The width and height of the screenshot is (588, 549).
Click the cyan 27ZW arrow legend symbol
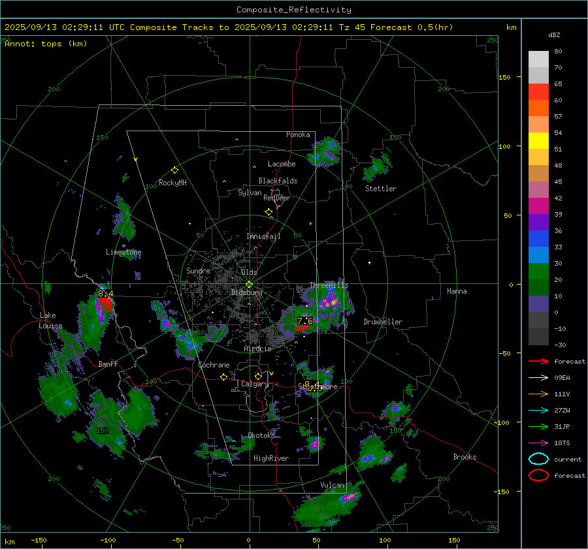pos(538,411)
